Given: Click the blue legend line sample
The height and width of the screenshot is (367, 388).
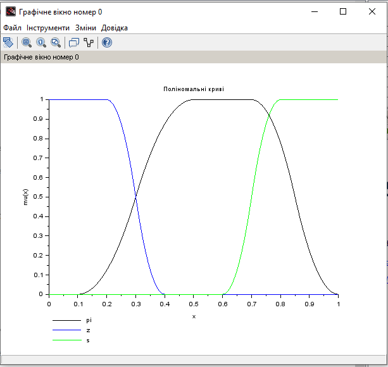Looking at the screenshot, I should tap(67, 330).
